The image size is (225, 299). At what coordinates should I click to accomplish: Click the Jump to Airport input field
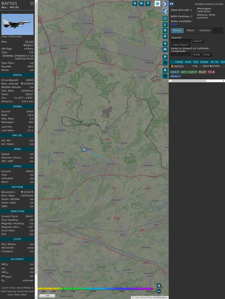click(x=181, y=55)
